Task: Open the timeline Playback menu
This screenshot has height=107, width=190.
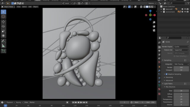Action: pyautogui.click(x=10, y=102)
